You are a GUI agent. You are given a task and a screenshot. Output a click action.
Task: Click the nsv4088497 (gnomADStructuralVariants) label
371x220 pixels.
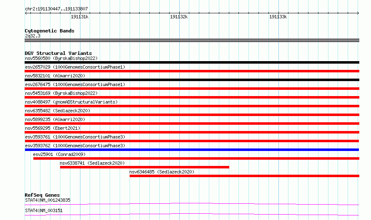(71, 102)
